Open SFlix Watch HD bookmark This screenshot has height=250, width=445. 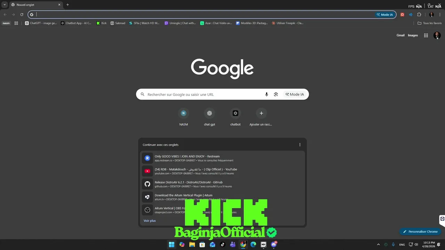pyautogui.click(x=144, y=23)
